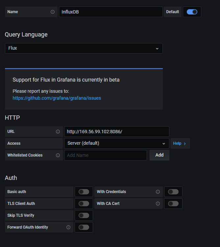
Task: Turn on the With Credentials switch
Action: (173, 192)
